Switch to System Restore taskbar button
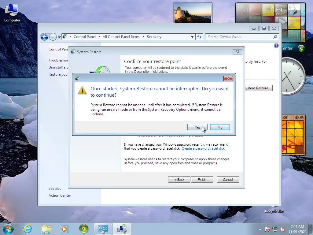The image size is (313, 235). (122, 229)
